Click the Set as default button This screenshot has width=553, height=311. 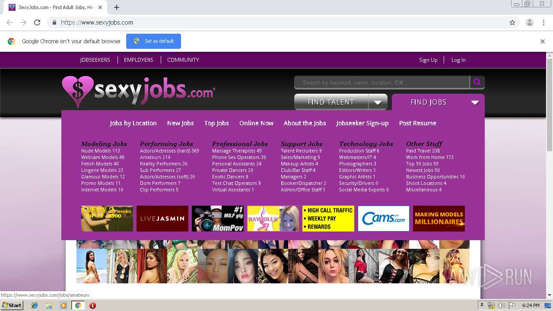pyautogui.click(x=153, y=41)
